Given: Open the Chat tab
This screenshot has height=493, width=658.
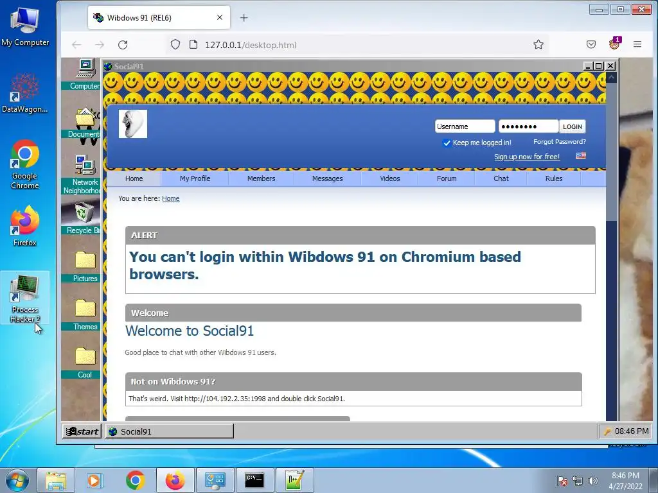Looking at the screenshot, I should (501, 178).
